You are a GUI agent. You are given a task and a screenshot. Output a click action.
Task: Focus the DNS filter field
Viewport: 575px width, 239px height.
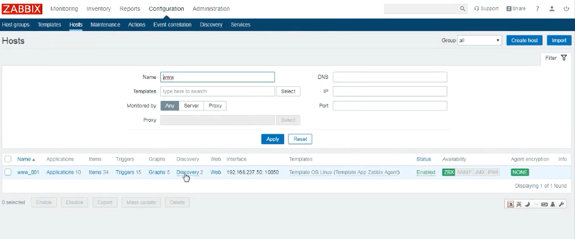coord(390,77)
